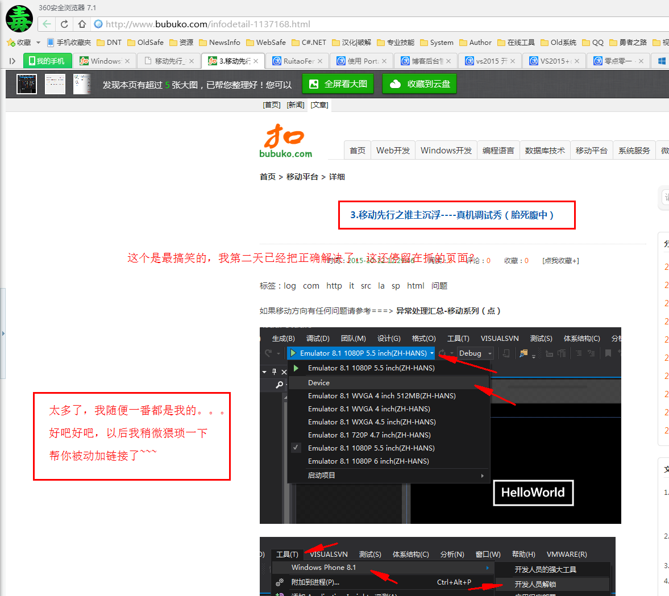Click the 首页 site navigation item

[x=357, y=150]
